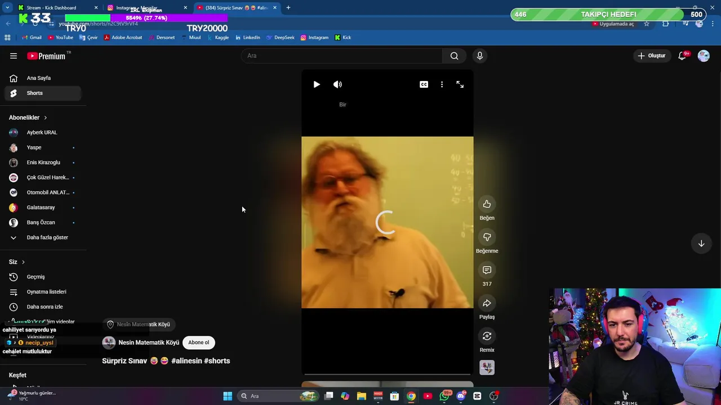Mute the Shorts video volume
This screenshot has width=721, height=405.
pyautogui.click(x=337, y=84)
